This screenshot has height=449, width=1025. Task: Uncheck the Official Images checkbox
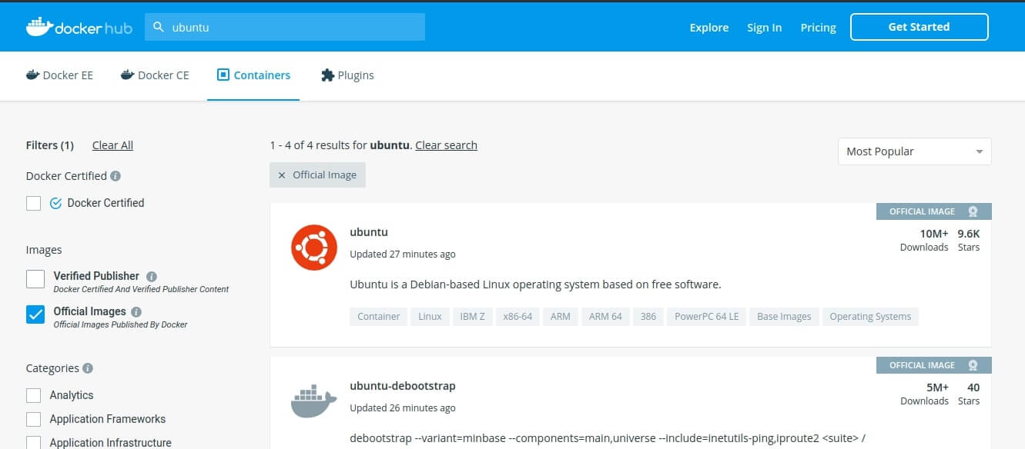[x=35, y=314]
